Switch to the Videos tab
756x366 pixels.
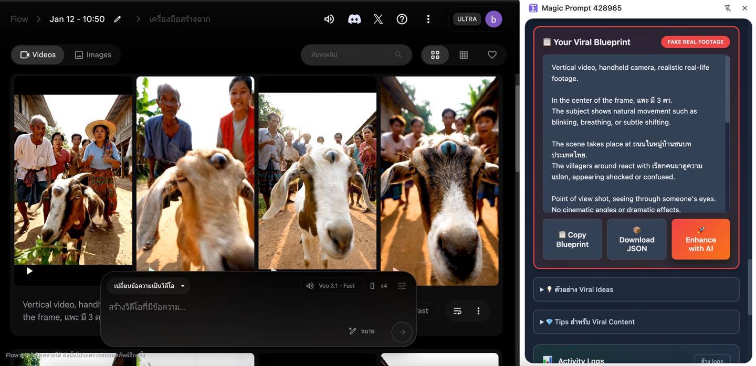38,55
